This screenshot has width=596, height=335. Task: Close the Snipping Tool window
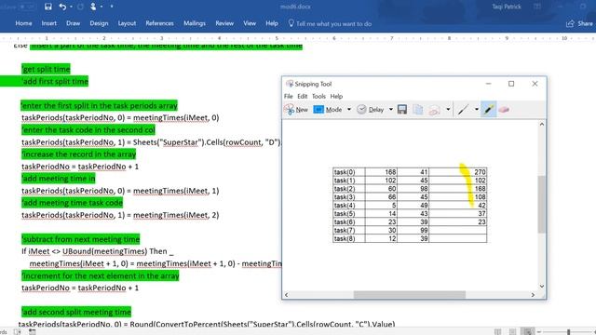[x=535, y=84]
